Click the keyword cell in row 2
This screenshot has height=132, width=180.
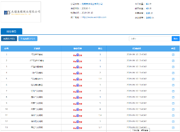tap(37, 61)
